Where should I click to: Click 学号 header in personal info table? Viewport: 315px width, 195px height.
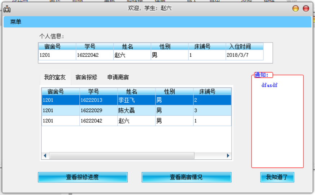coord(95,46)
